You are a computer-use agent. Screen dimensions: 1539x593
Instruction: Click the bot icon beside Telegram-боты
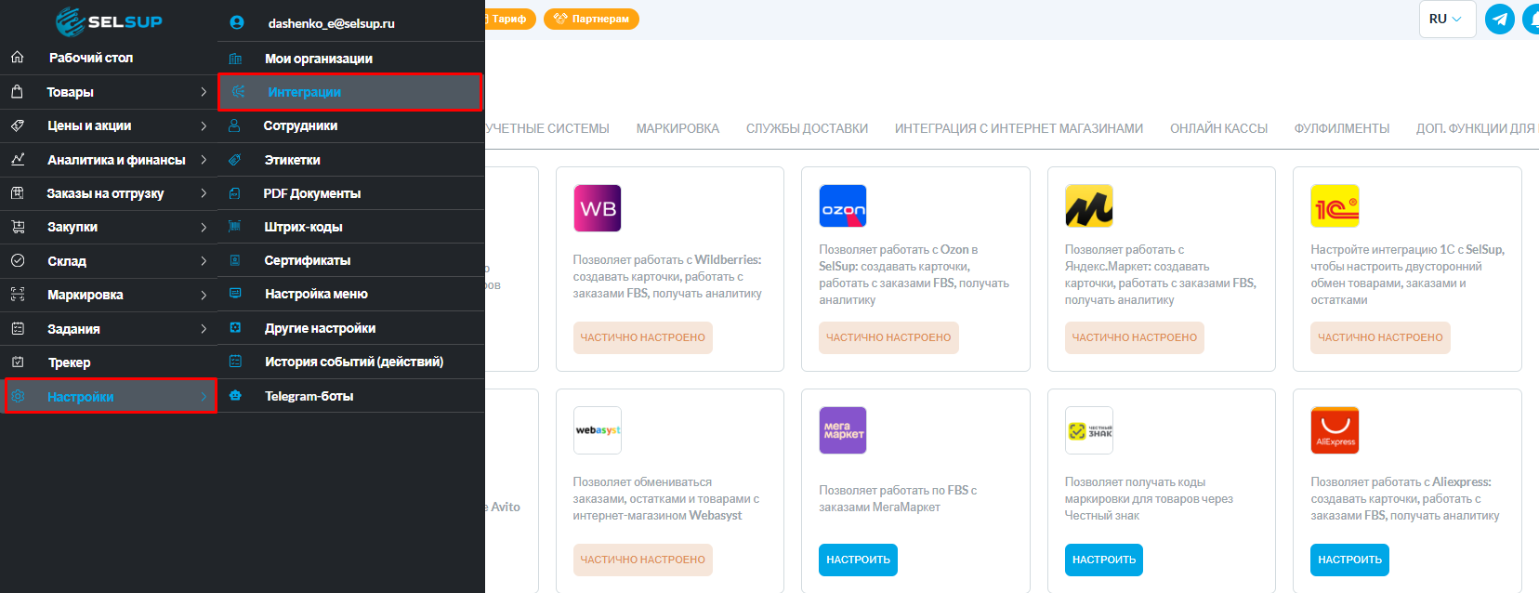[235, 396]
